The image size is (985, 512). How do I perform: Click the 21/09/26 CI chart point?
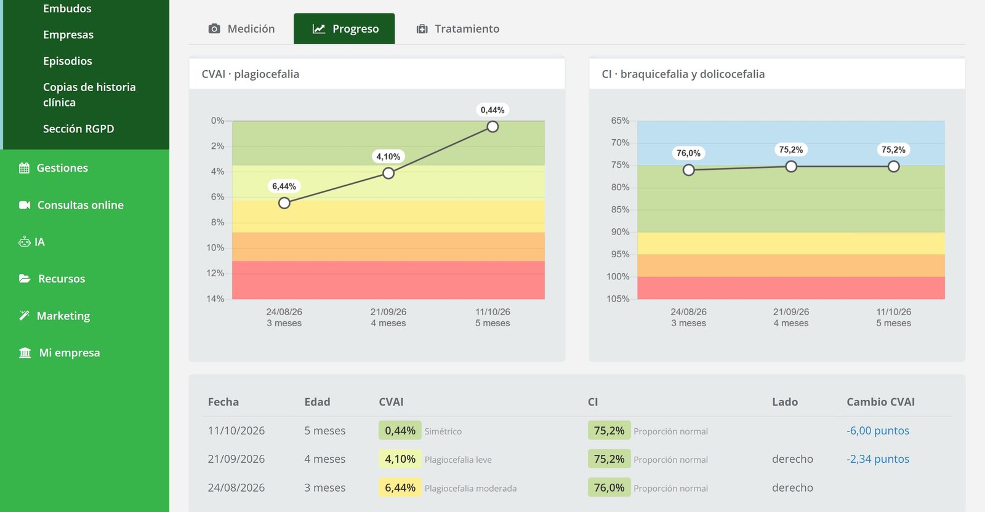791,166
